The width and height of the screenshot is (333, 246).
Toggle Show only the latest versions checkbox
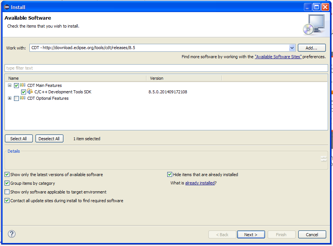click(x=7, y=175)
